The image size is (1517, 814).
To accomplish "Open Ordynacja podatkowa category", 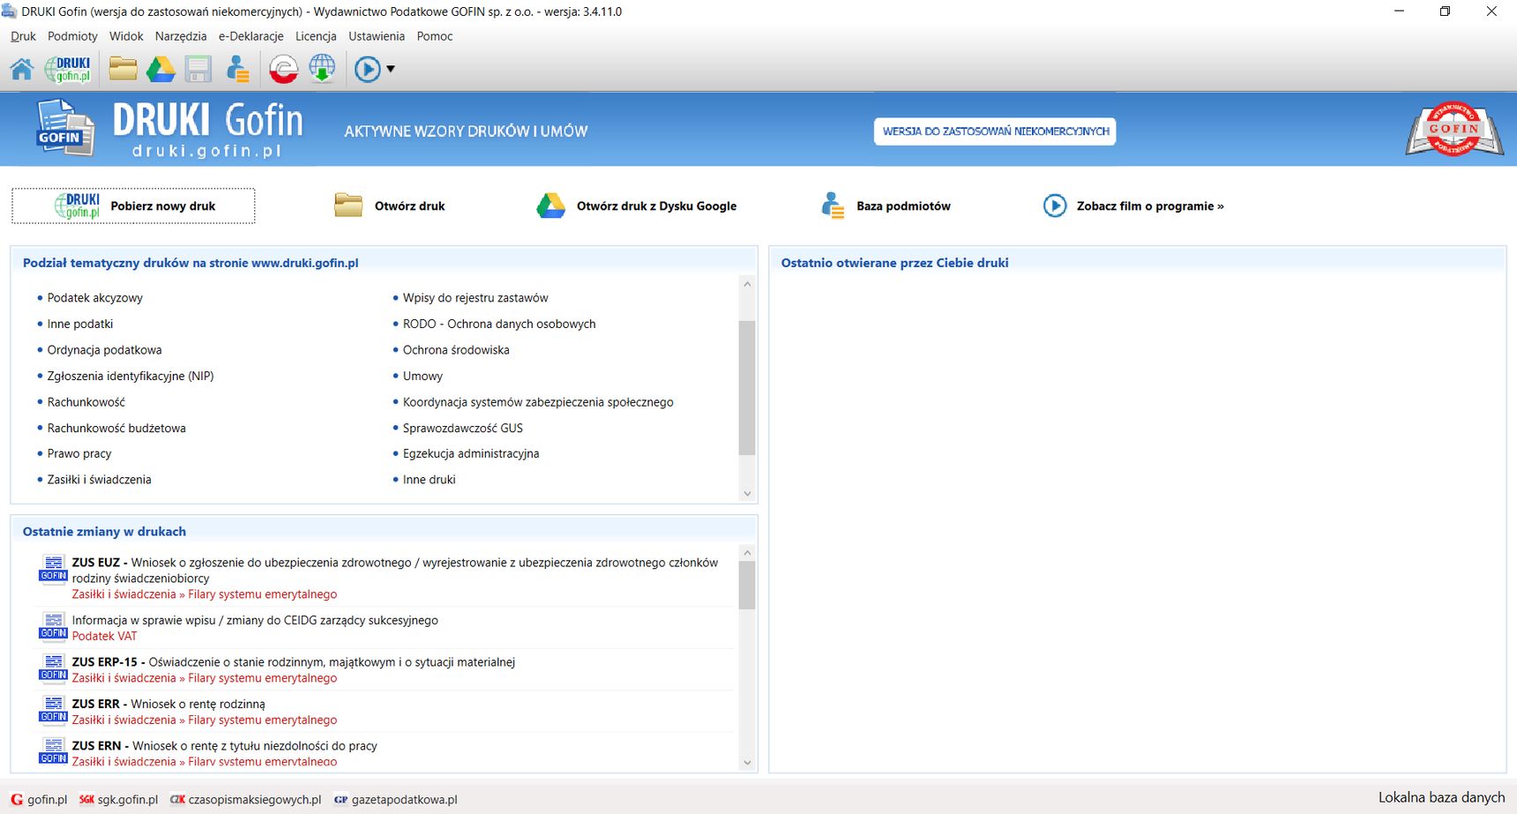I will pyautogui.click(x=105, y=350).
